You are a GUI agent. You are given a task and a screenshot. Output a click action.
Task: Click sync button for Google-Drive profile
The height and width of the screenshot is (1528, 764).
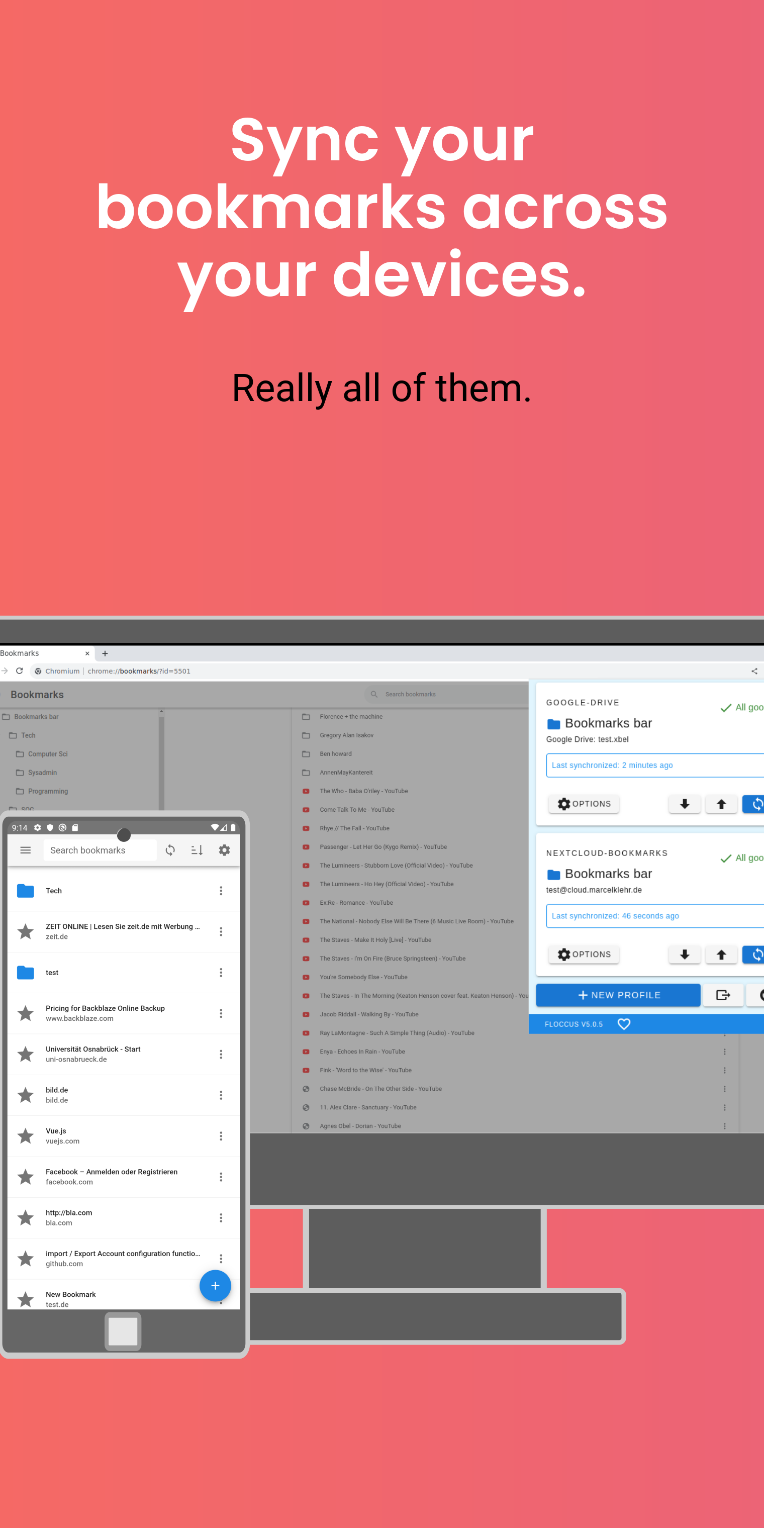[754, 804]
